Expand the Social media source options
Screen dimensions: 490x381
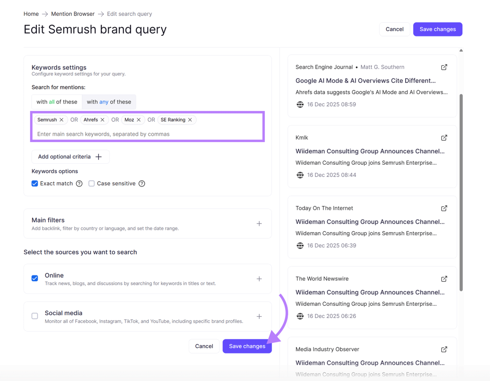(x=259, y=317)
